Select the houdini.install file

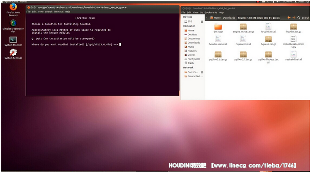(x=268, y=28)
